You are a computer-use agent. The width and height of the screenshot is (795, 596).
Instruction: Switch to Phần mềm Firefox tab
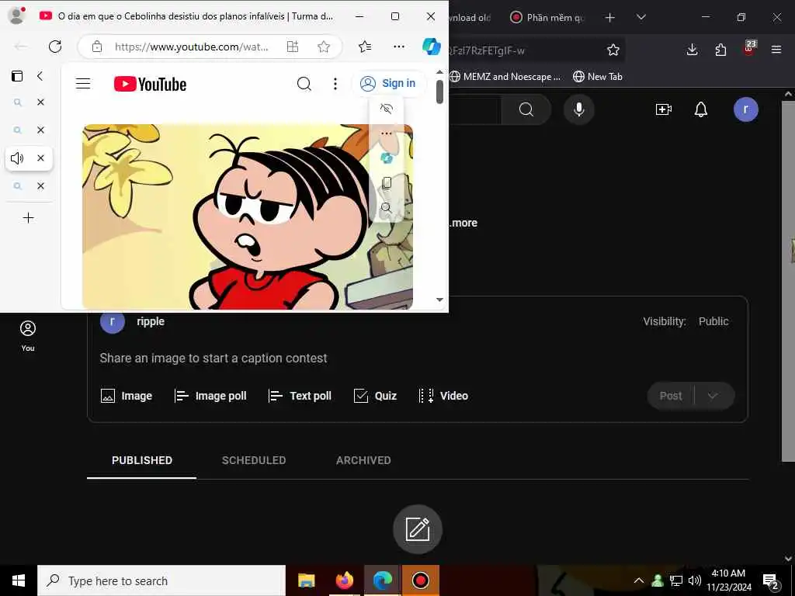[549, 18]
